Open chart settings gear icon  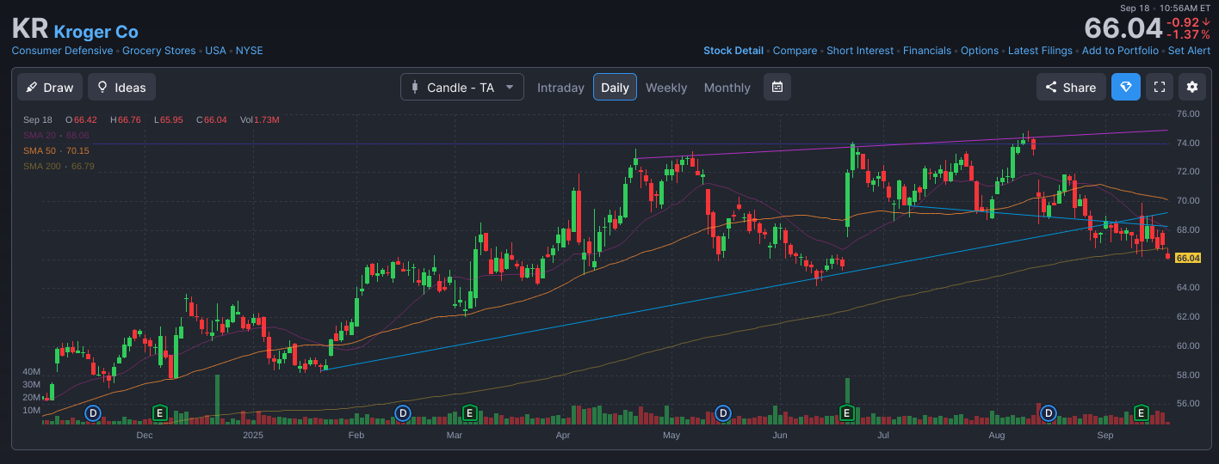pyautogui.click(x=1192, y=87)
